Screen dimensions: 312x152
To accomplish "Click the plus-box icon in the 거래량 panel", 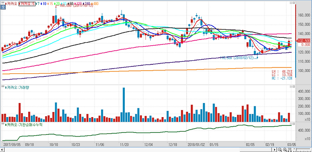I will tap(291, 87).
